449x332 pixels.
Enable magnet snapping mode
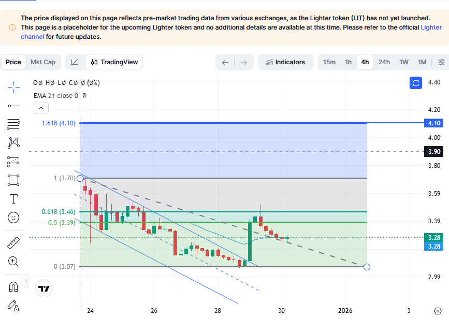click(x=13, y=286)
